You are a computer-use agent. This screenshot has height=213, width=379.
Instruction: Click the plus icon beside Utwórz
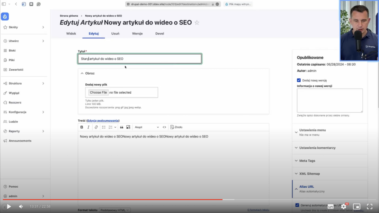pos(5,41)
